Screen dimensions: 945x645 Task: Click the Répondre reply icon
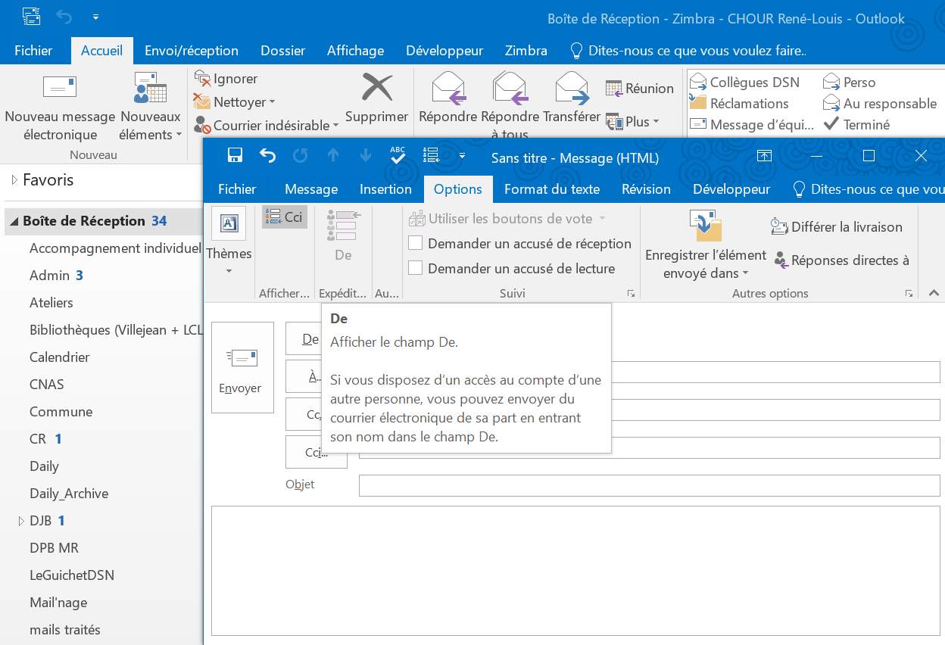pyautogui.click(x=448, y=88)
